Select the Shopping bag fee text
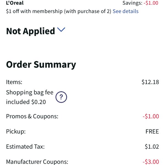Image resolution: width=165 pixels, height=165 pixels. pos(30,93)
